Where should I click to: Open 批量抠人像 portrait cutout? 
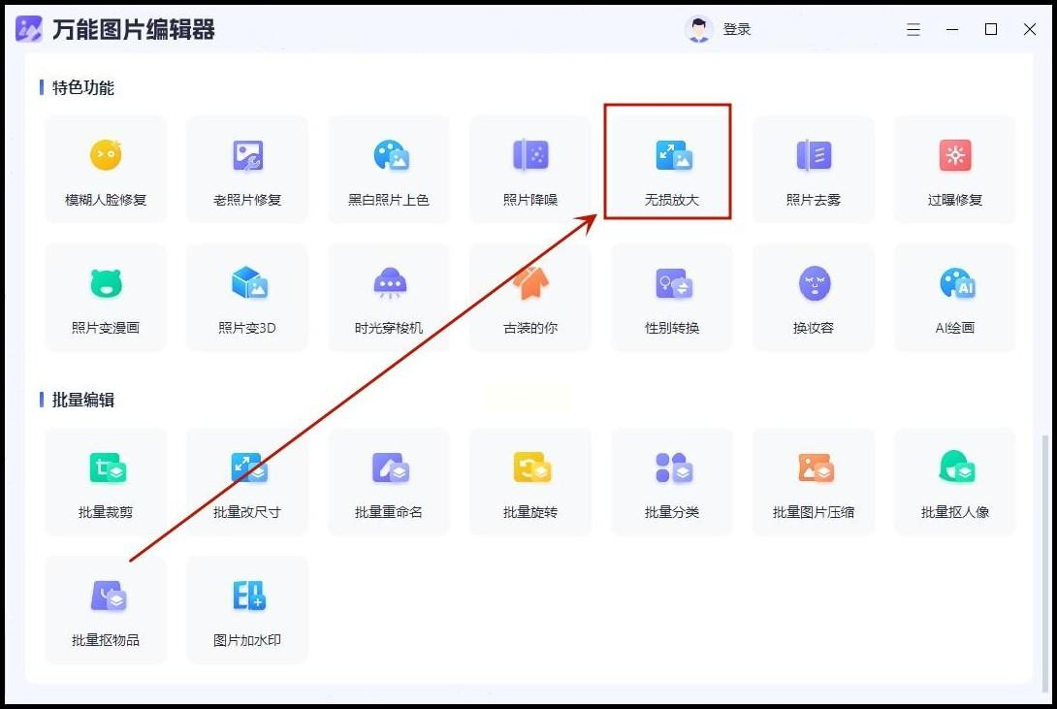[955, 482]
